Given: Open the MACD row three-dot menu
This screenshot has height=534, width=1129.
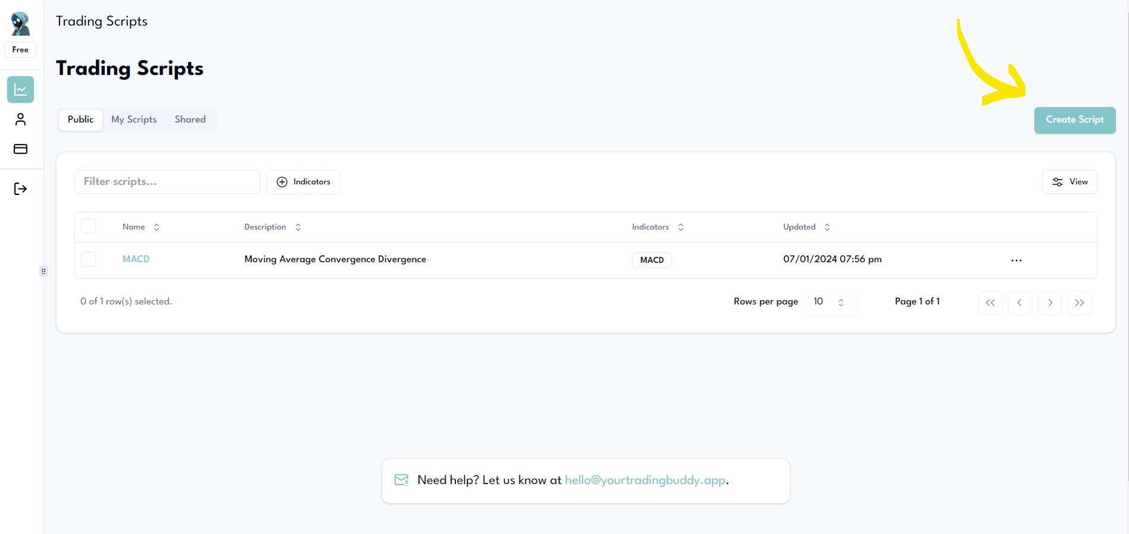Looking at the screenshot, I should coord(1016,260).
